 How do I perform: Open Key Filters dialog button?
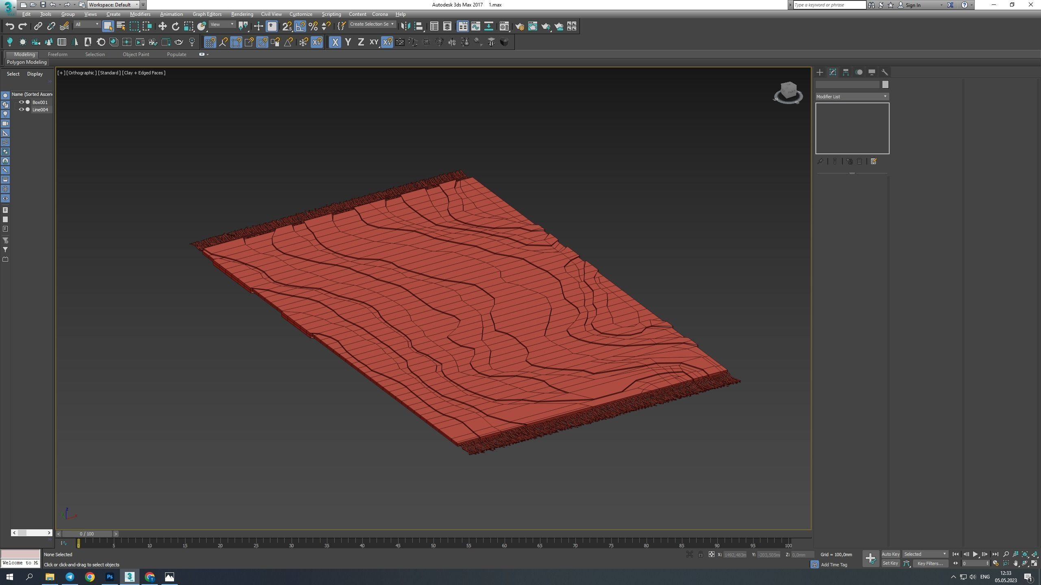930,563
